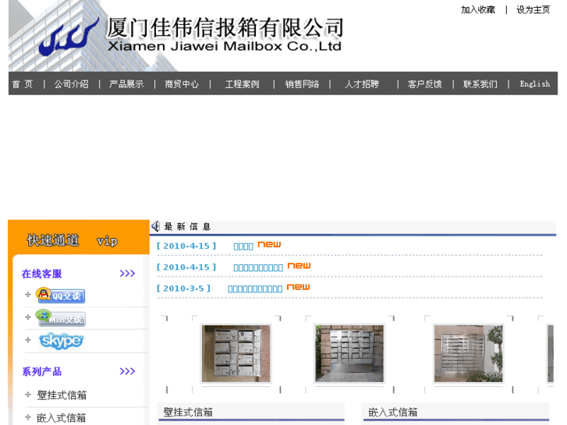Click the blue JW company logo
The width and height of the screenshot is (567, 425).
tap(69, 37)
